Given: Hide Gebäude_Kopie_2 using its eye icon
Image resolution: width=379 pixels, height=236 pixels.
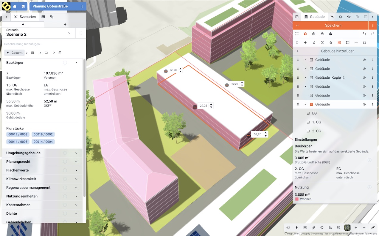Looking at the screenshot, I should (x=364, y=78).
